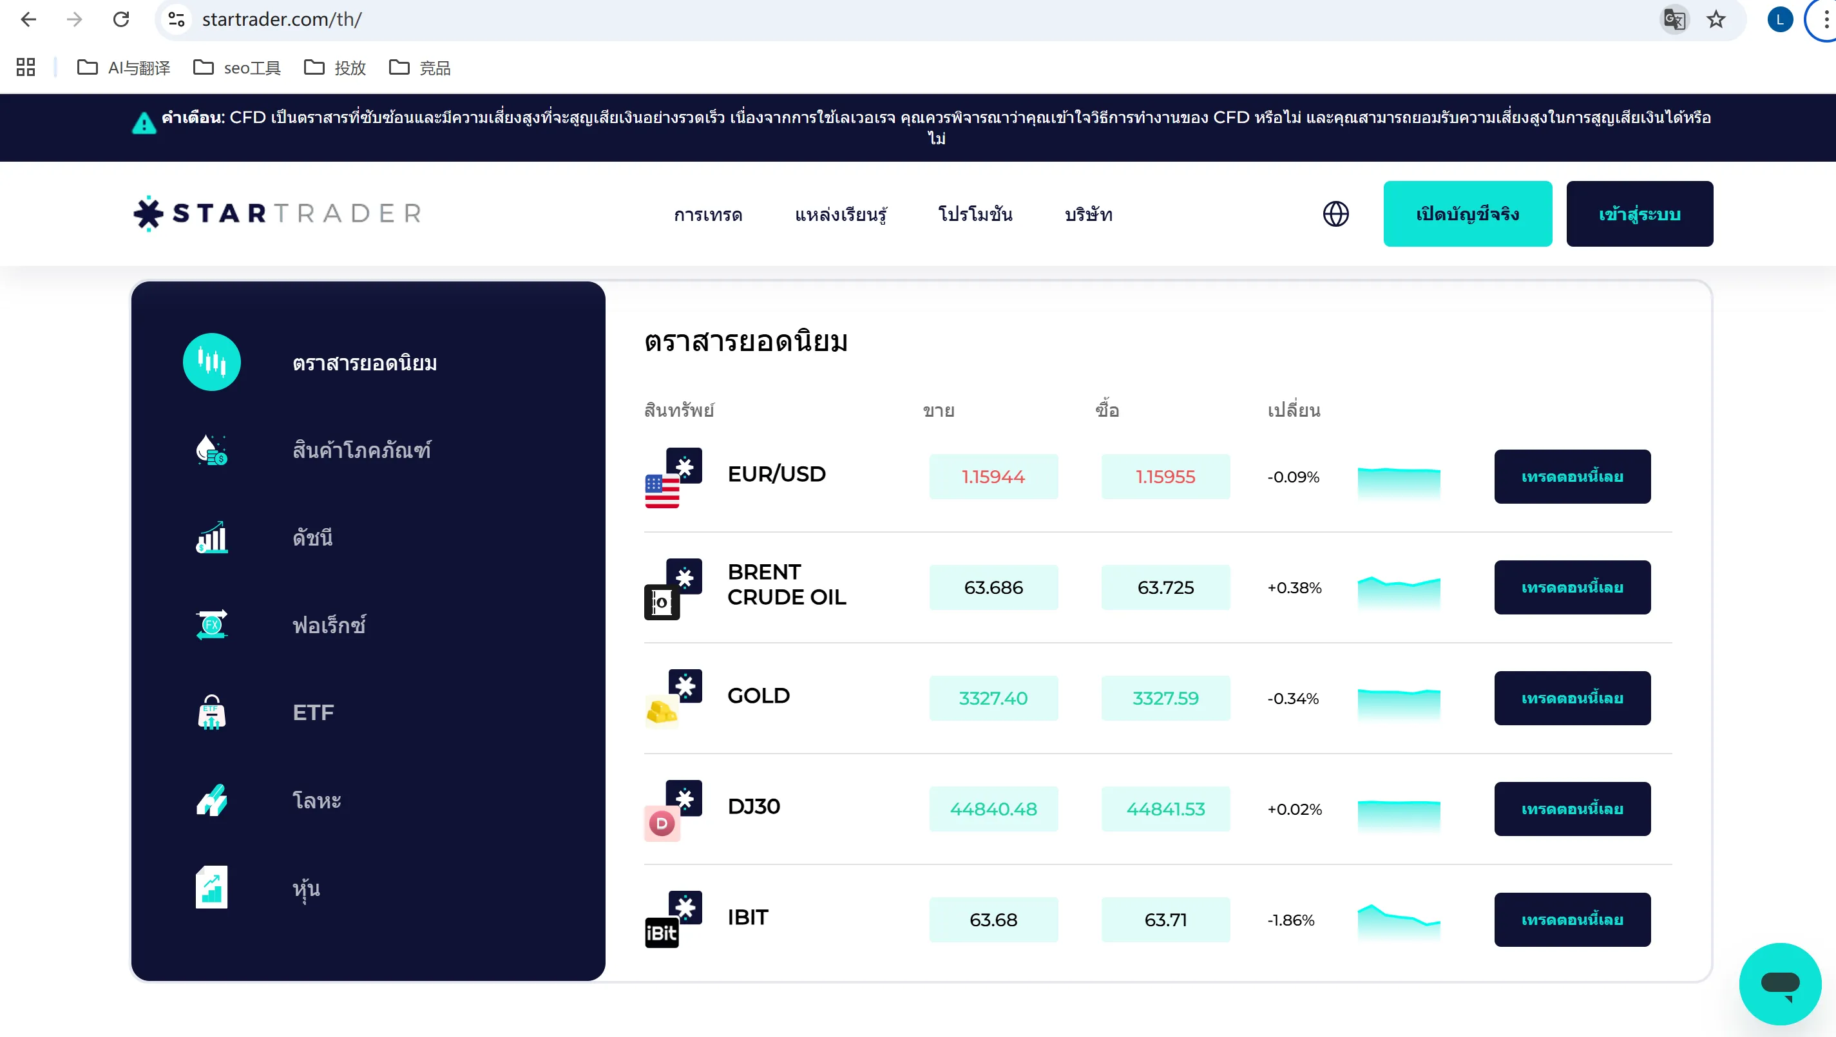This screenshot has height=1037, width=1836.
Task: Click the IBIT trade now button
Action: tap(1573, 920)
